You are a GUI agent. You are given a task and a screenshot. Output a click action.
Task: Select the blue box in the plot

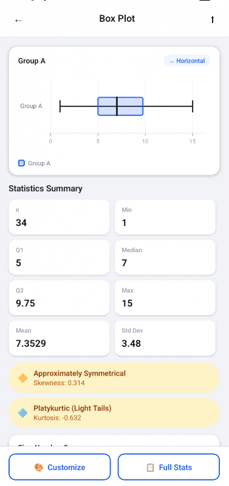(120, 106)
